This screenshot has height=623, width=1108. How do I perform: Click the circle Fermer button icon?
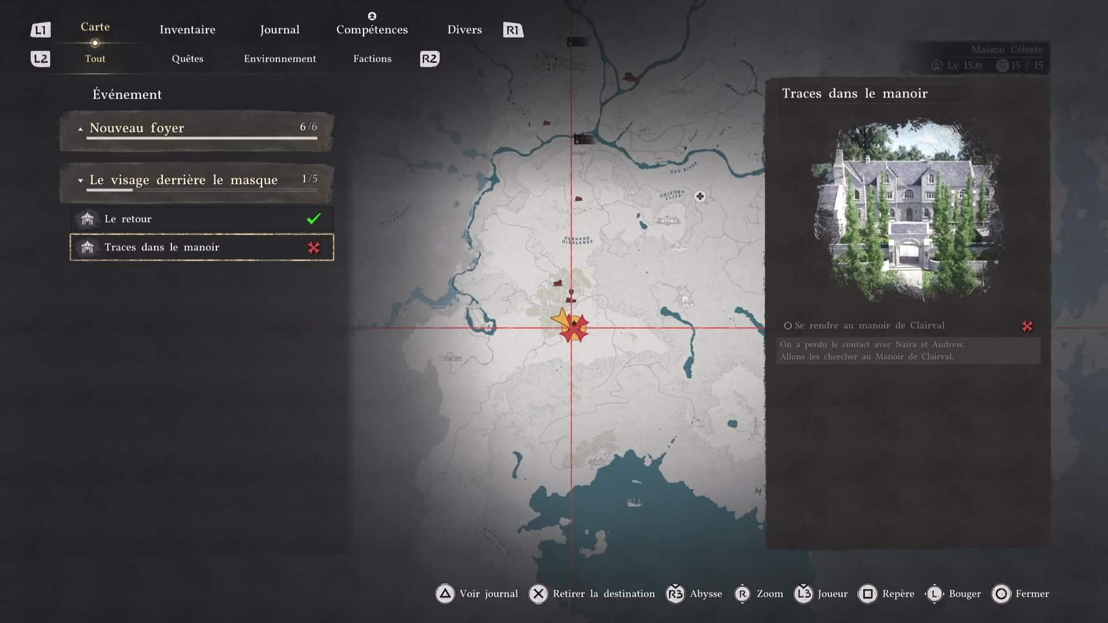tap(1001, 594)
